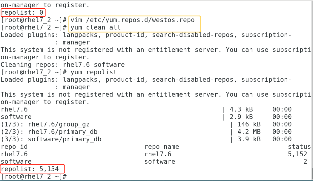313x181 pixels.
Task: Click the '146 kB' download size
Action: tap(249, 124)
